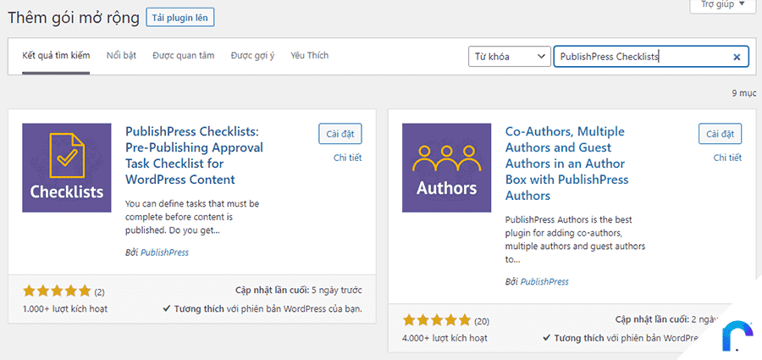Screen dimensions: 762x360
Task: Click the PublishPress Authors plugin icon
Action: (x=446, y=168)
